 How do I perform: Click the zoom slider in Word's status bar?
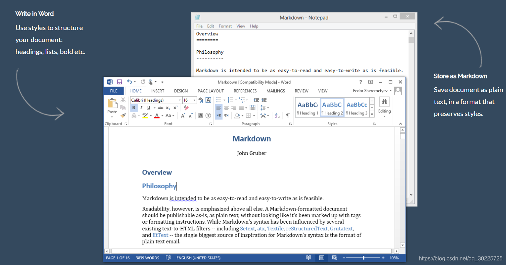tap(364, 258)
